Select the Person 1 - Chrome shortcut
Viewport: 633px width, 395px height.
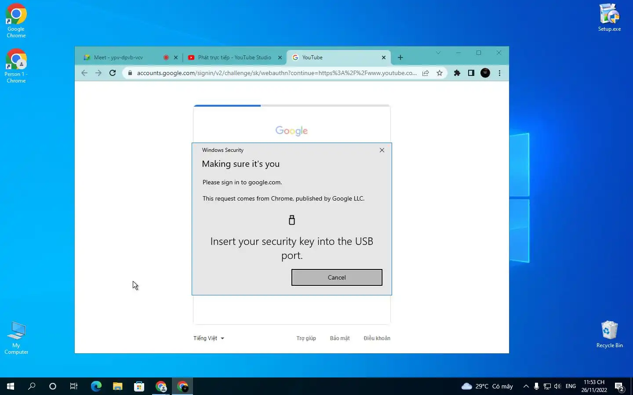click(x=16, y=66)
